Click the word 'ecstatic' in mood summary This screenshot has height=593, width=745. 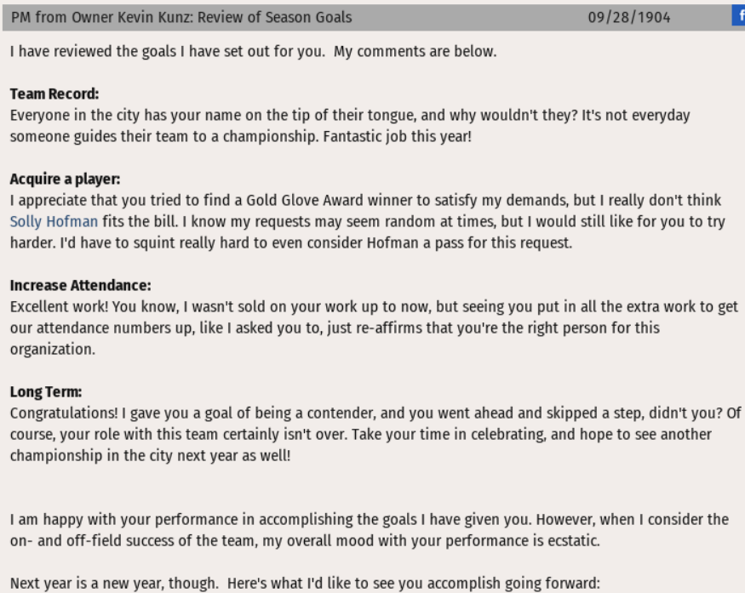(572, 540)
